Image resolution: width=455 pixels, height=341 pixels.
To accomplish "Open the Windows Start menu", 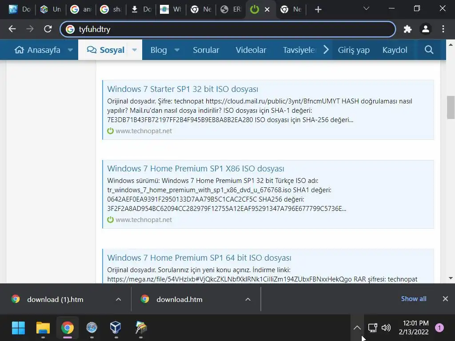I will click(x=18, y=328).
